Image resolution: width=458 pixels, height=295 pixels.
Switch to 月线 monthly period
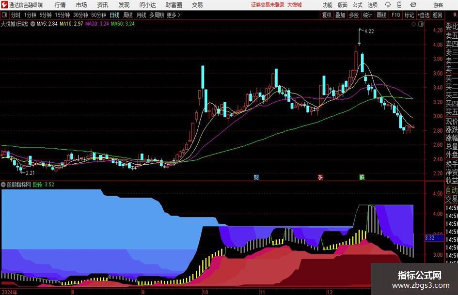tap(142, 15)
